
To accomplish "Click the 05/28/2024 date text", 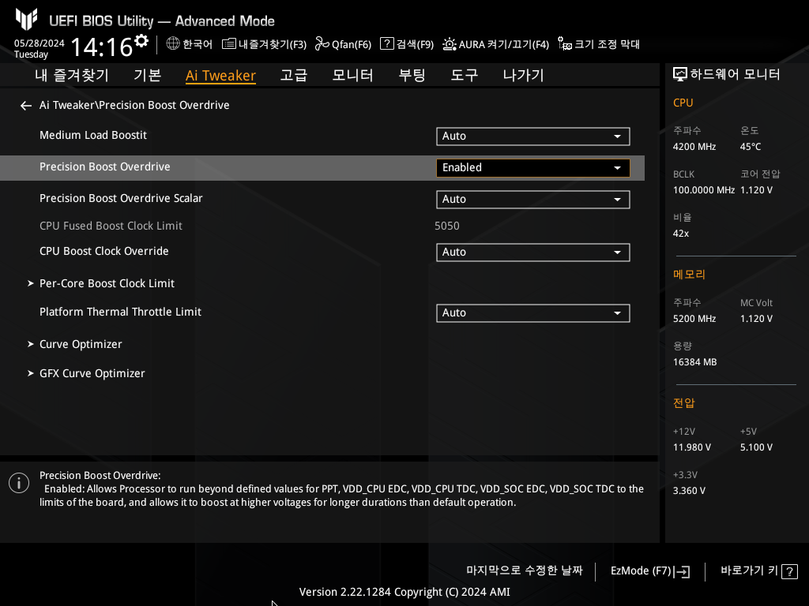I will 40,43.
